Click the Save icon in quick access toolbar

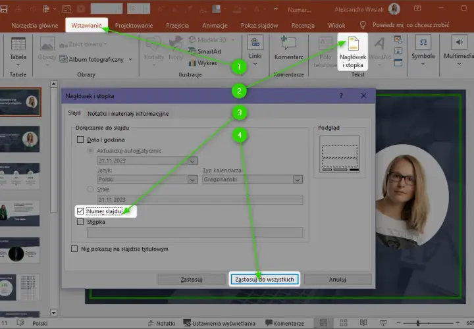pos(4,9)
